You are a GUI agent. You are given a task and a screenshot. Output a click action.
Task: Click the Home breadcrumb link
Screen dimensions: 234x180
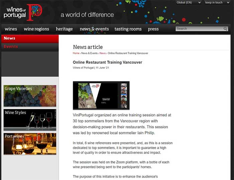pos(76,53)
